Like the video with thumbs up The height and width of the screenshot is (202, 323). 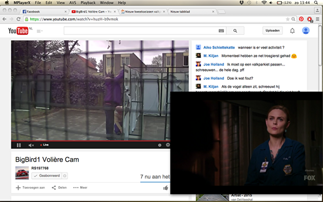[x=166, y=187]
